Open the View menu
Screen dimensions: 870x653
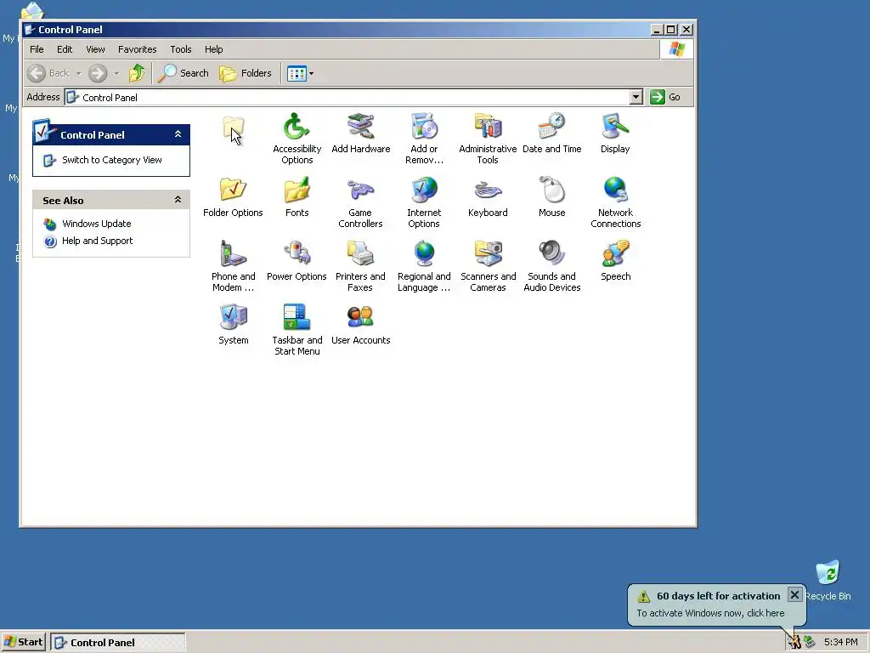click(x=95, y=49)
